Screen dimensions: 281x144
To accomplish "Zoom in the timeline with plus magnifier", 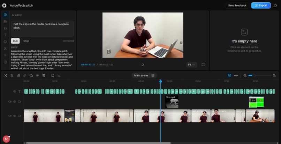I will coord(274,76).
